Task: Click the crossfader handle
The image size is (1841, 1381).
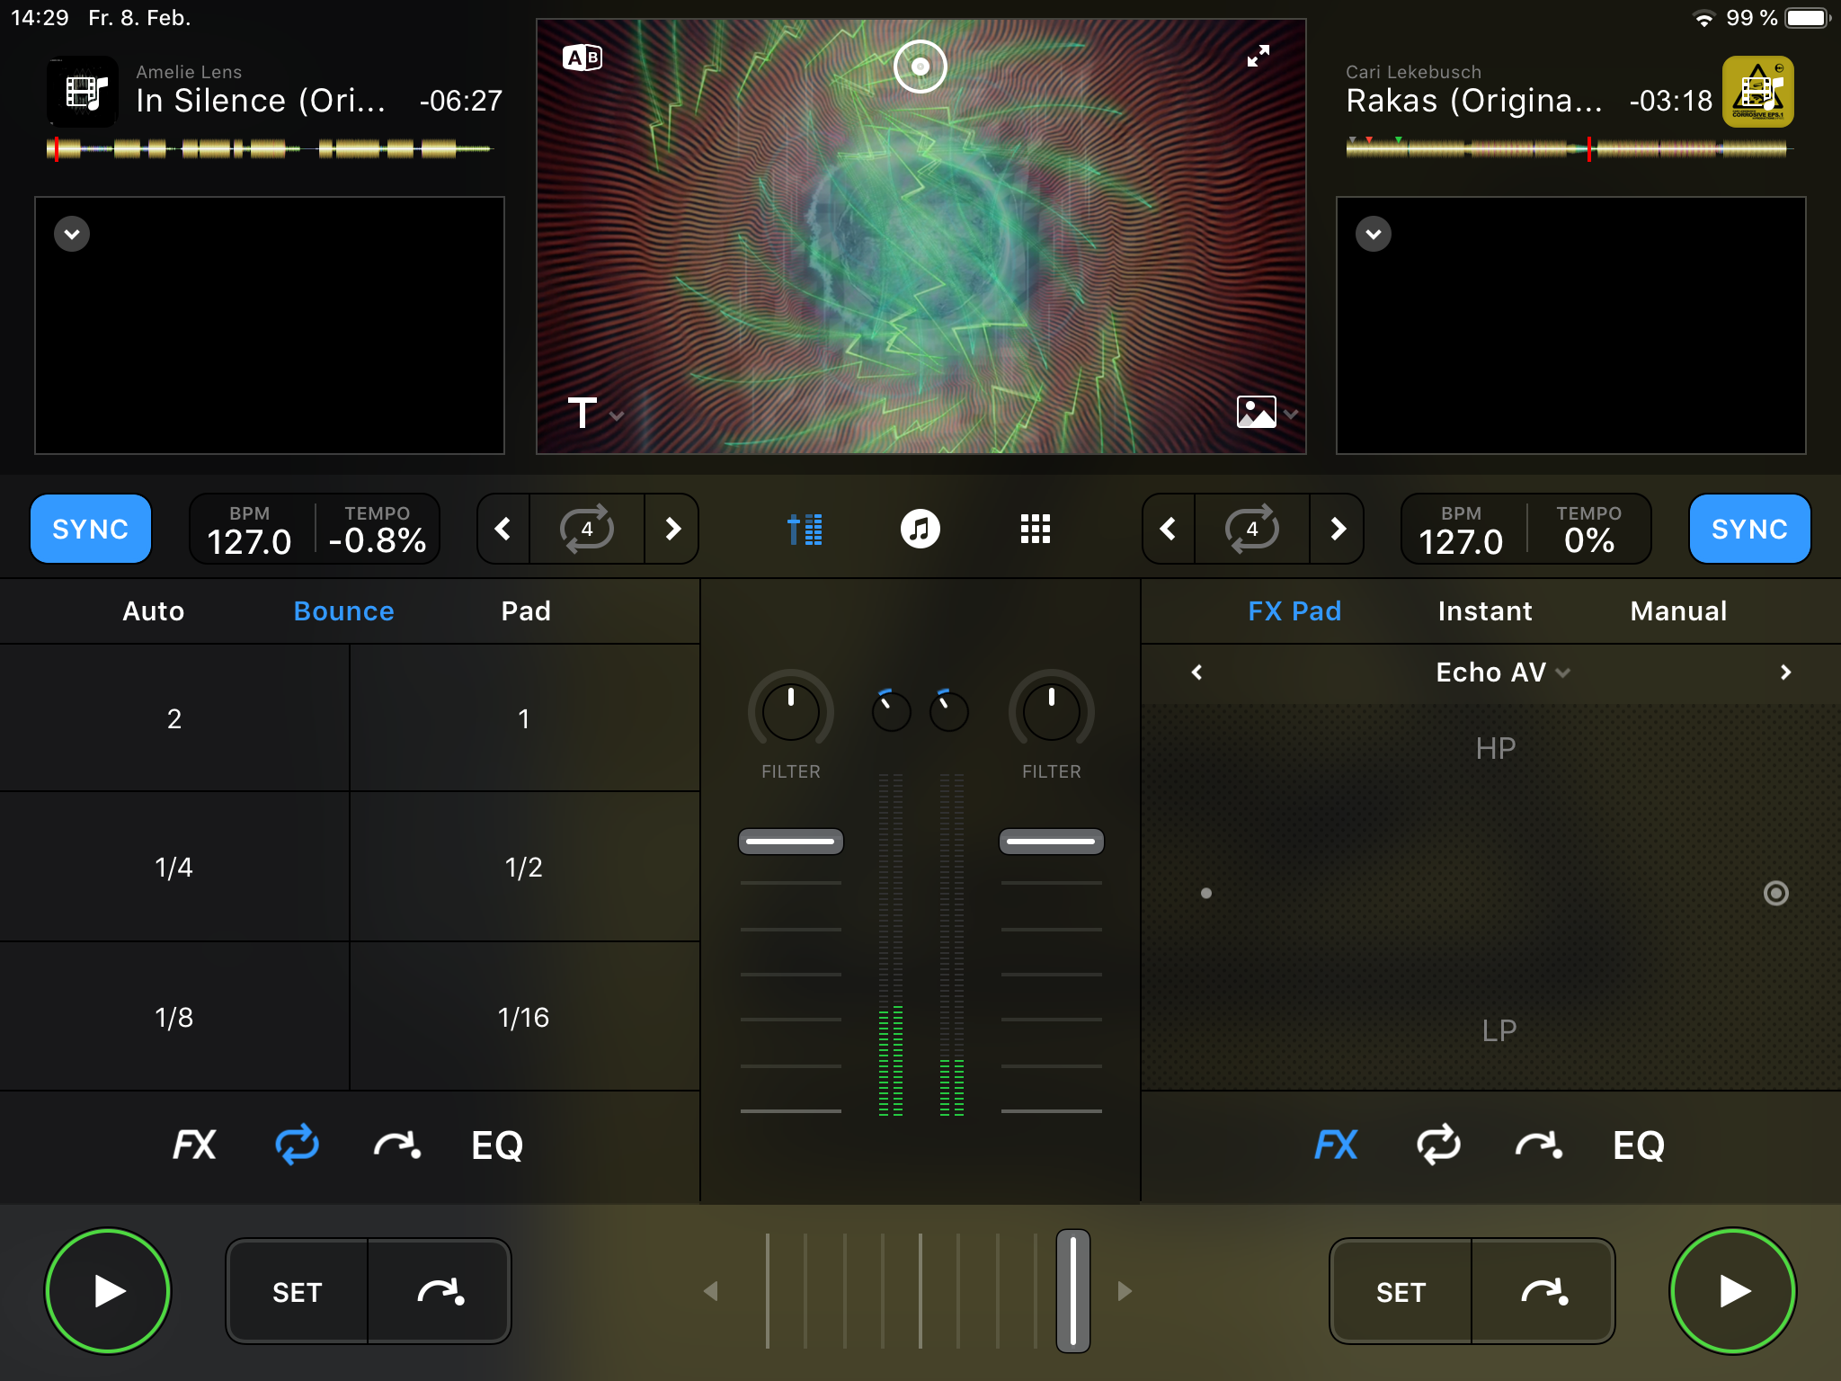Action: click(x=1072, y=1290)
